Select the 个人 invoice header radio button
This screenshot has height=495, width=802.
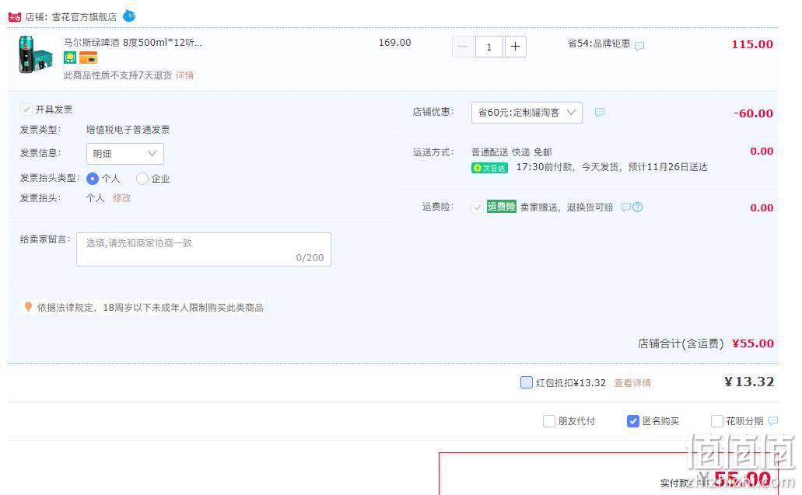pyautogui.click(x=92, y=178)
